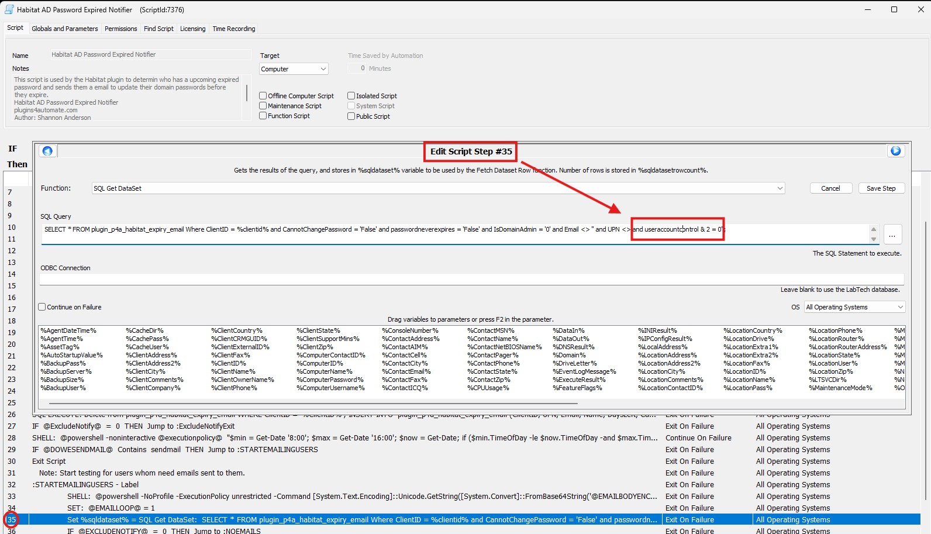
Task: Click the ODBC Connection input field
Action: point(471,279)
